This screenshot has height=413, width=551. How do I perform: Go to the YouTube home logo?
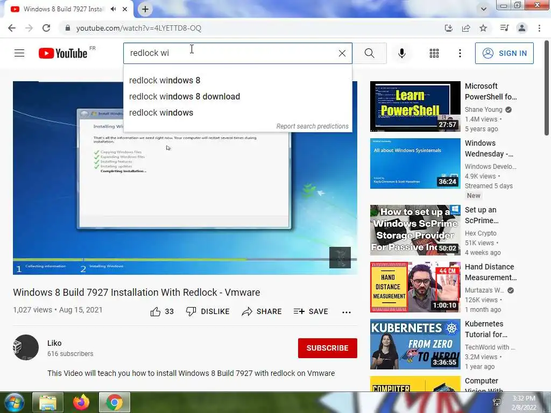[x=63, y=53]
